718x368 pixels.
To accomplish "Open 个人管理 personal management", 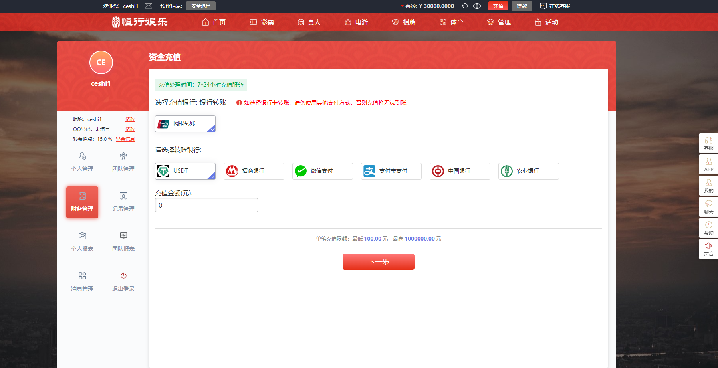I will 82,162.
